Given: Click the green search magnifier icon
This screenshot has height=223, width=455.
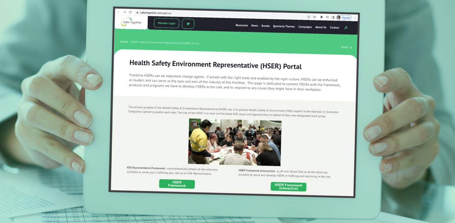Looking at the screenshot, I should (346, 28).
